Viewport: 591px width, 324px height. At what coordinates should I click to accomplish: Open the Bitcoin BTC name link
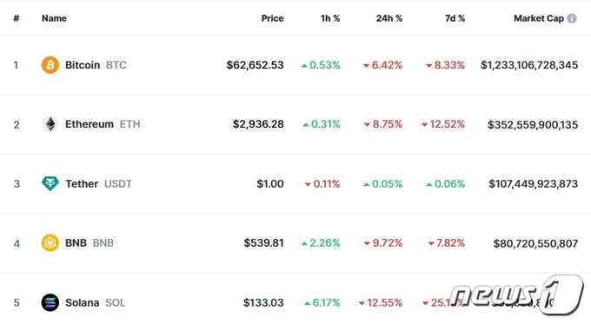point(96,65)
